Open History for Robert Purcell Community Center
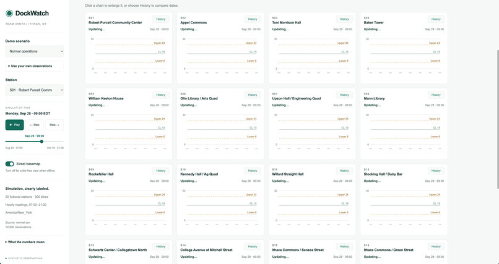 click(161, 19)
